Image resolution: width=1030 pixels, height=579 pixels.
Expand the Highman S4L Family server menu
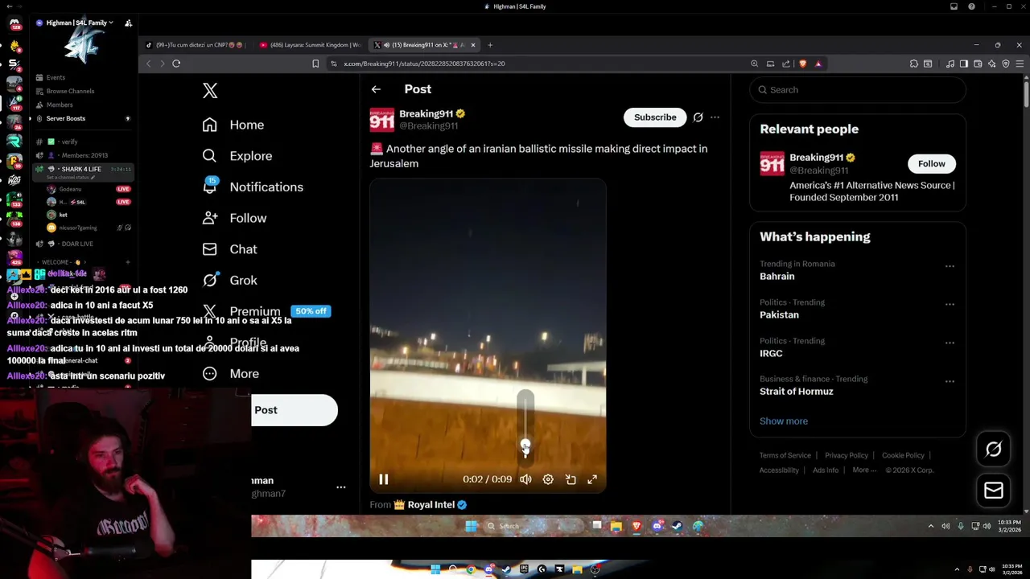click(76, 23)
